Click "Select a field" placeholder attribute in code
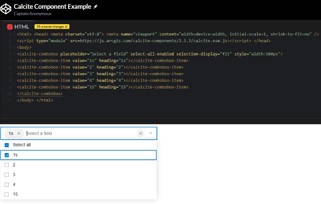This screenshot has width=321, height=204. 94,54
